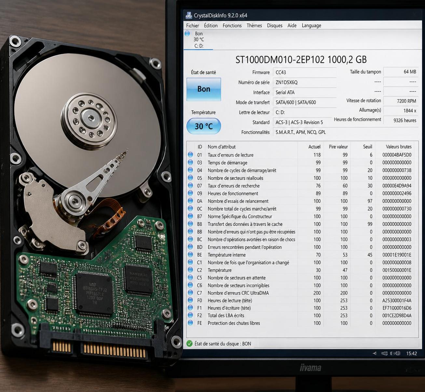Viewport: 425px width, 392px height.
Task: Click the serial number field ZN1D5X6Q
Action: coord(305,82)
